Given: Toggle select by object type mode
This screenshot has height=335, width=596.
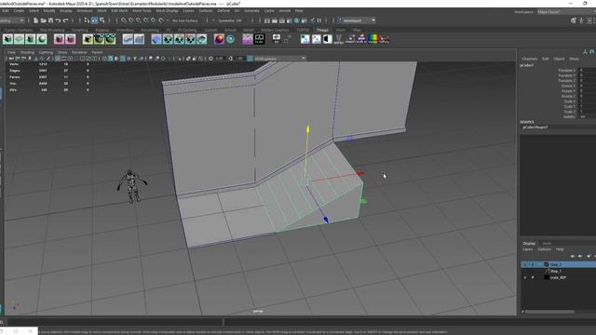Looking at the screenshot, I should [x=95, y=20].
